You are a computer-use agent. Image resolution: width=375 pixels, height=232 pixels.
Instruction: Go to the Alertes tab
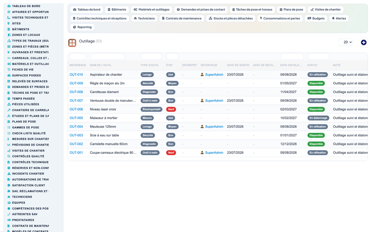339,18
